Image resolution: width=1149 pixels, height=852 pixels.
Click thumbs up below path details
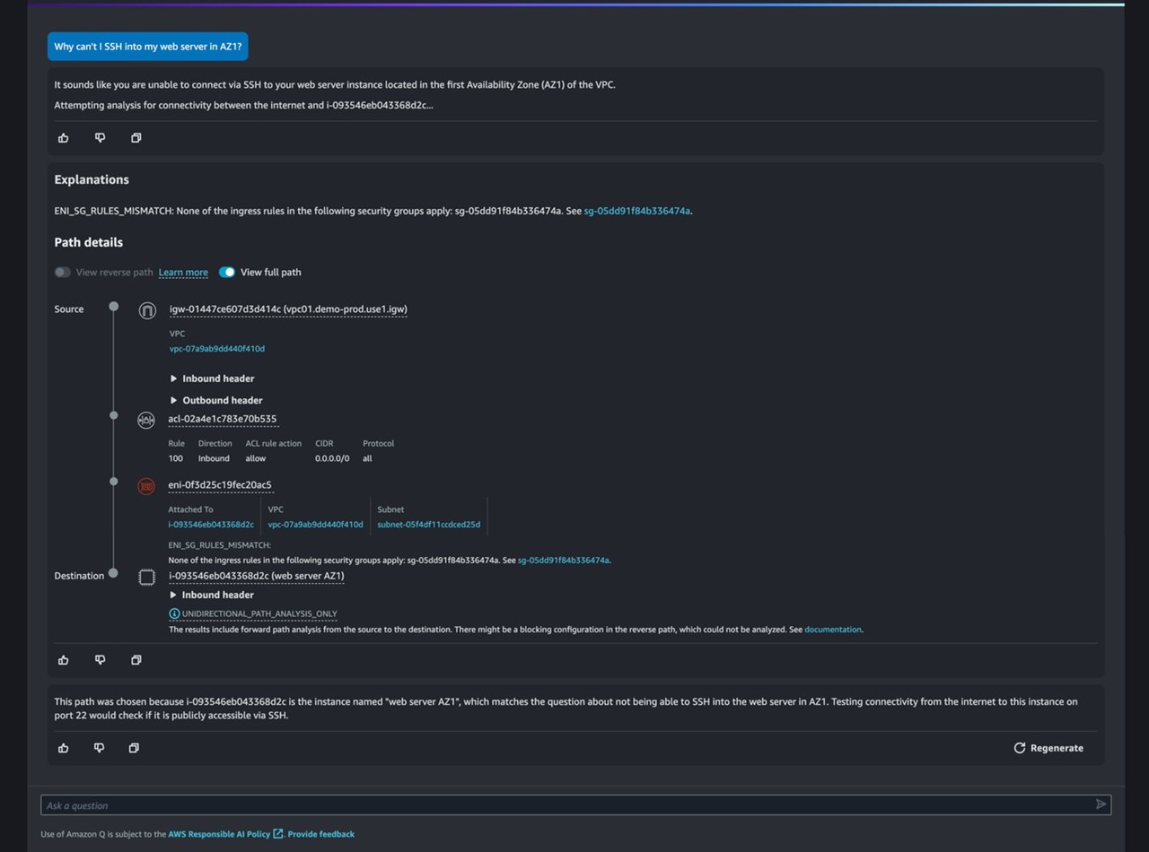(x=64, y=660)
